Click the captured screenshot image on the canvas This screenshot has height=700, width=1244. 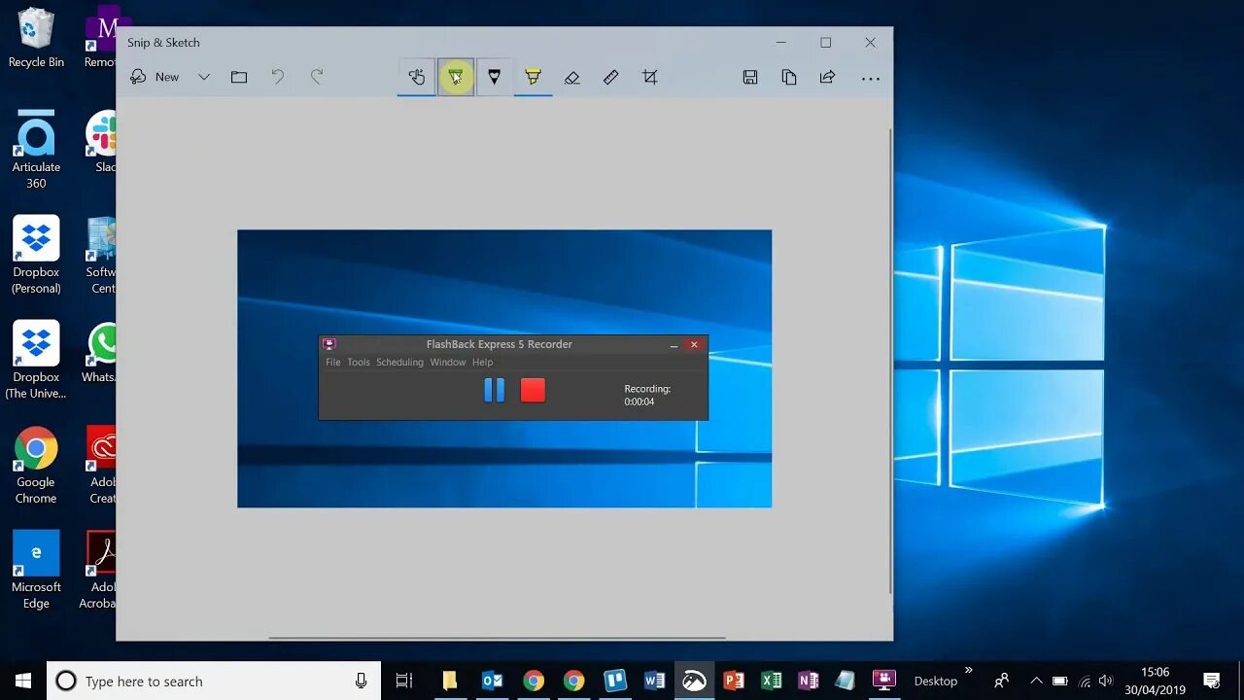[x=504, y=368]
